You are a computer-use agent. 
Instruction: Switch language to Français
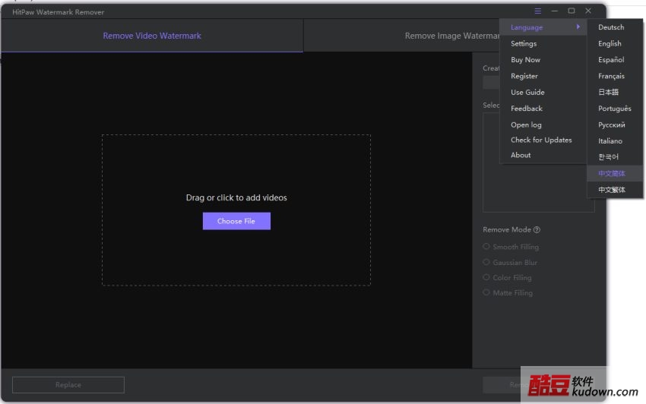[615, 76]
